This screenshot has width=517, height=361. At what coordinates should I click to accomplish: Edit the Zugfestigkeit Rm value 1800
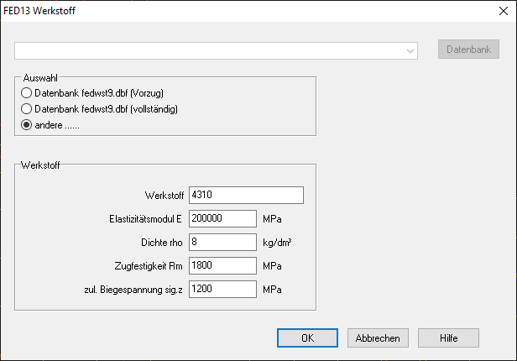point(222,265)
